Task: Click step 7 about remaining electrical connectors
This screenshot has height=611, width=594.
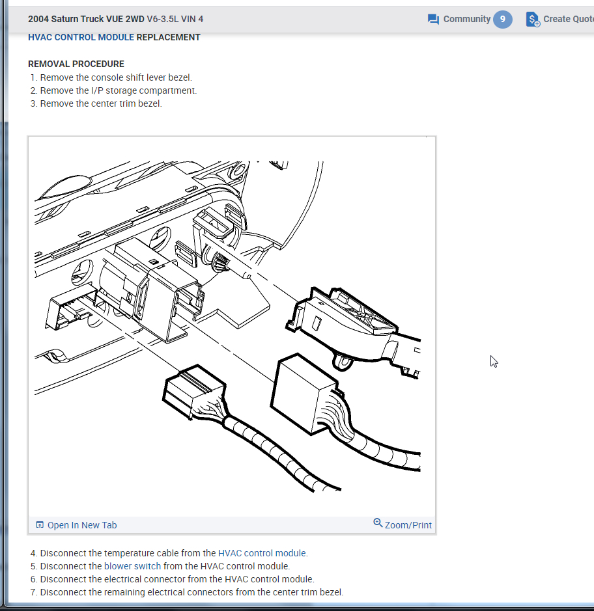Action: [191, 592]
